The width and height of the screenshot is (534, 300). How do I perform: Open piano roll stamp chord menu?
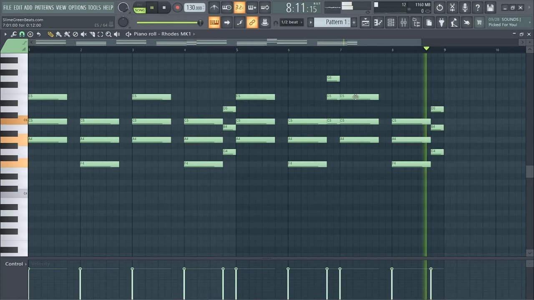tap(30, 34)
